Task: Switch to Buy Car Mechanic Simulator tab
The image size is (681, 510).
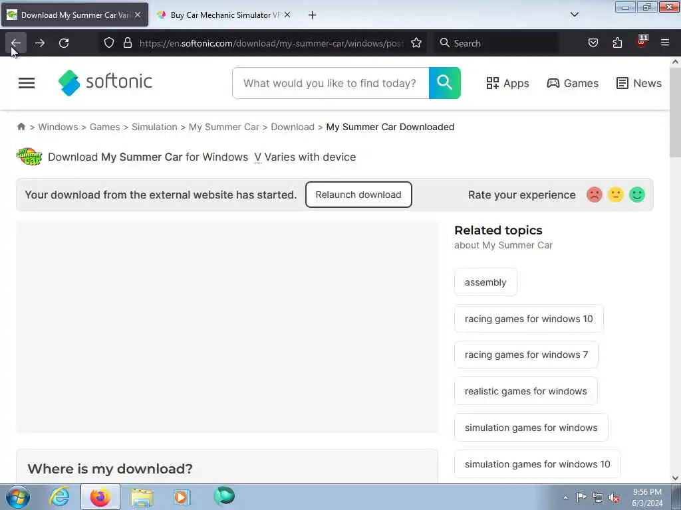Action: (225, 15)
